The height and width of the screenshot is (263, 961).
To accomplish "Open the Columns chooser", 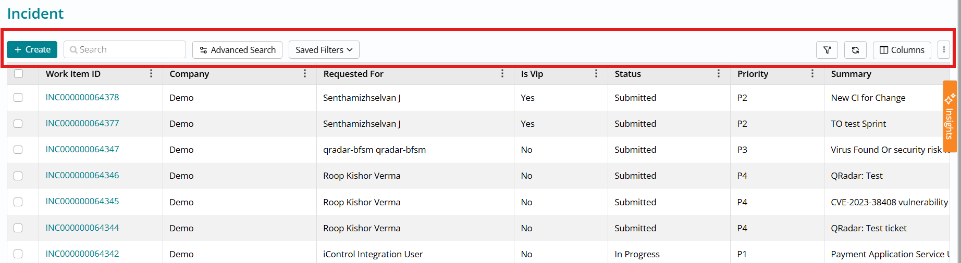I will pos(902,50).
